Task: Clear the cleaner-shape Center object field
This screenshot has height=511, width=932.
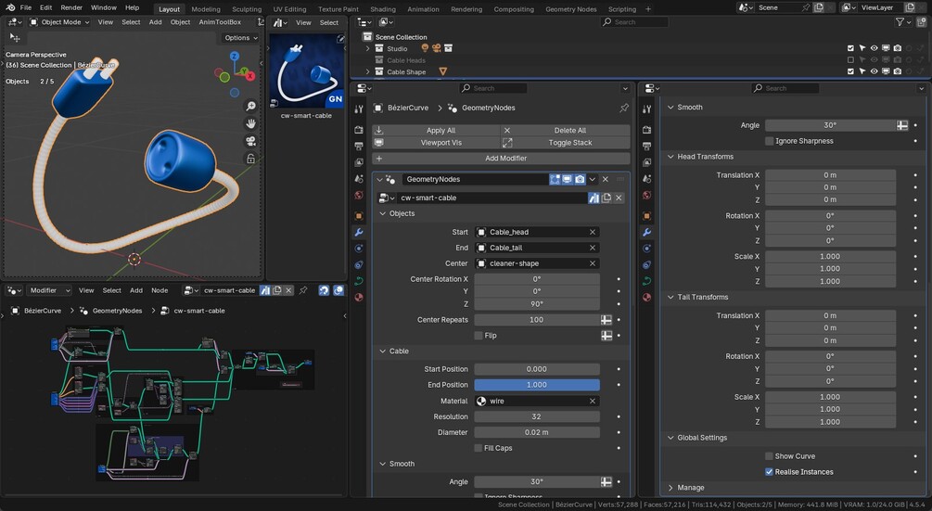Action: (592, 263)
